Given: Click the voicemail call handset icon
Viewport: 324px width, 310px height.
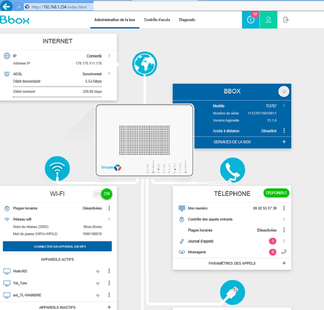Looking at the screenshot, I should [x=284, y=252].
